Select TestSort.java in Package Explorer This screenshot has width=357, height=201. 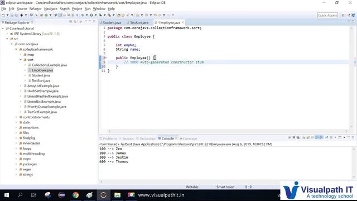pos(41,80)
